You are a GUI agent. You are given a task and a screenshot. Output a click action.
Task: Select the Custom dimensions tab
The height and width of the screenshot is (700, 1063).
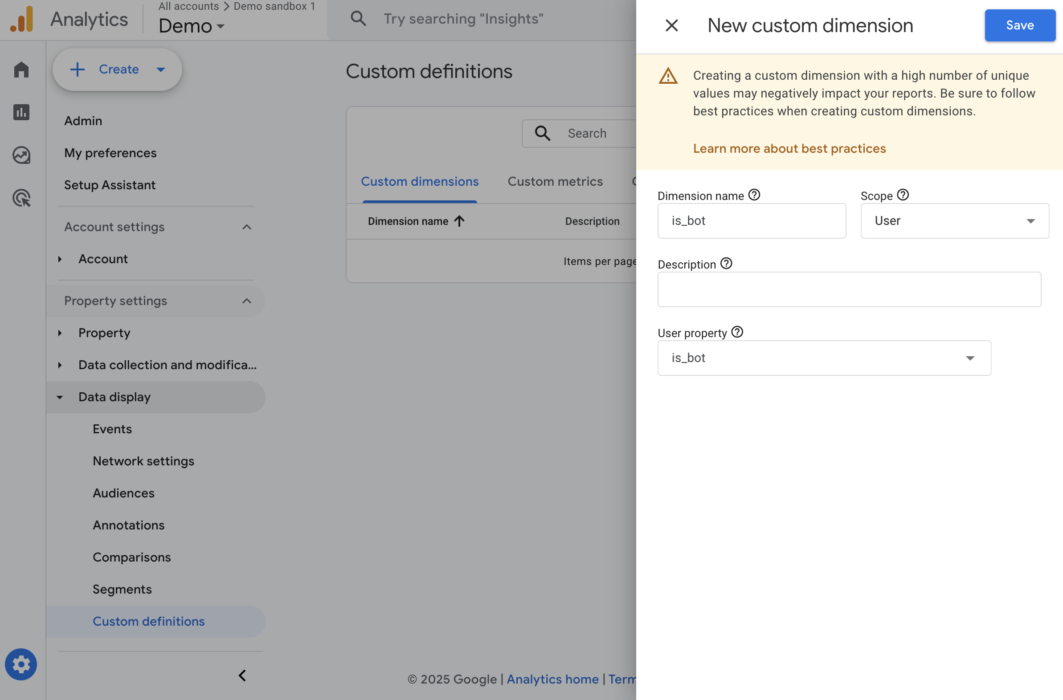(x=419, y=181)
